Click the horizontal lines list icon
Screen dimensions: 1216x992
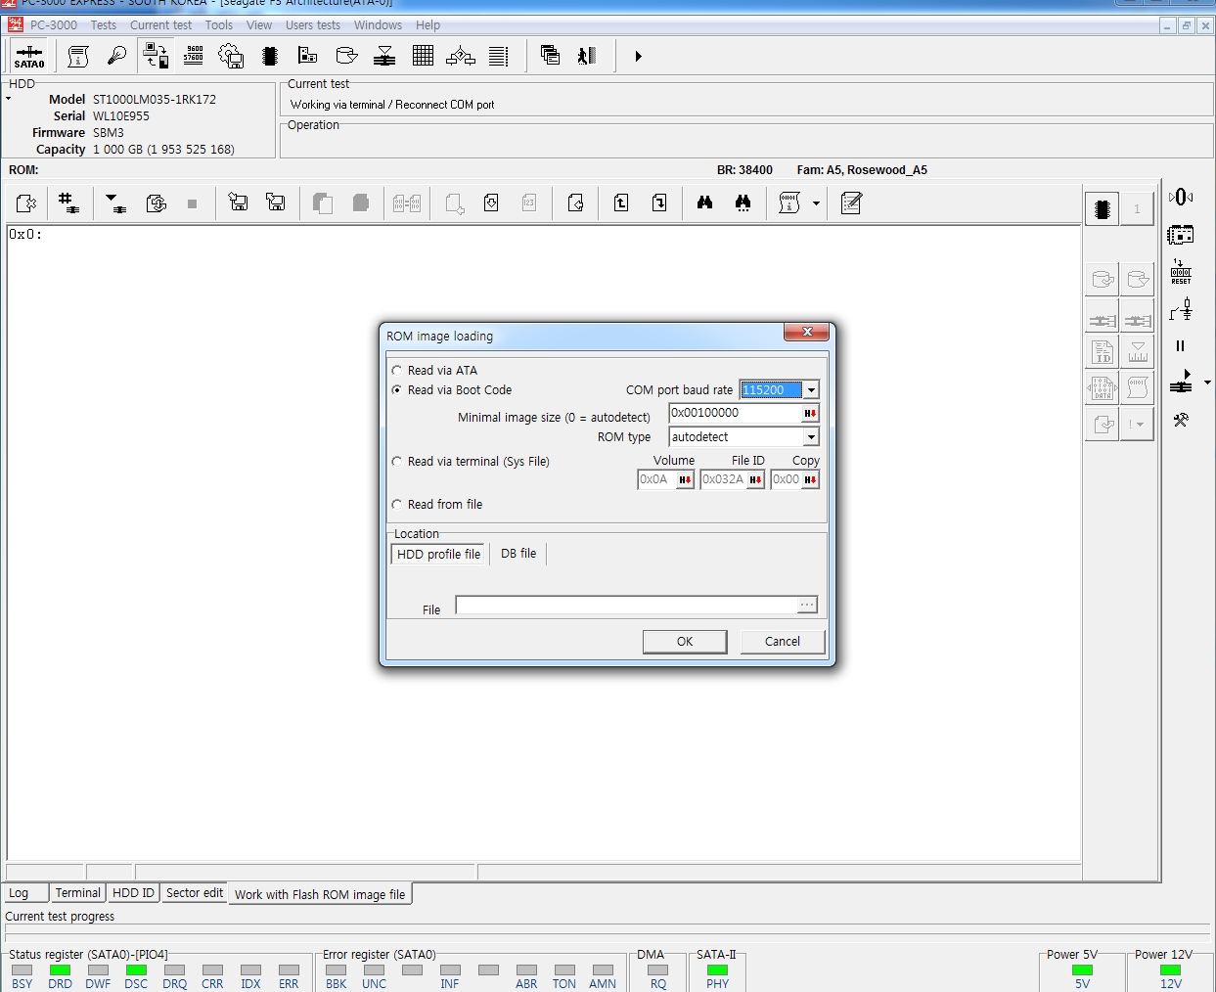(499, 57)
